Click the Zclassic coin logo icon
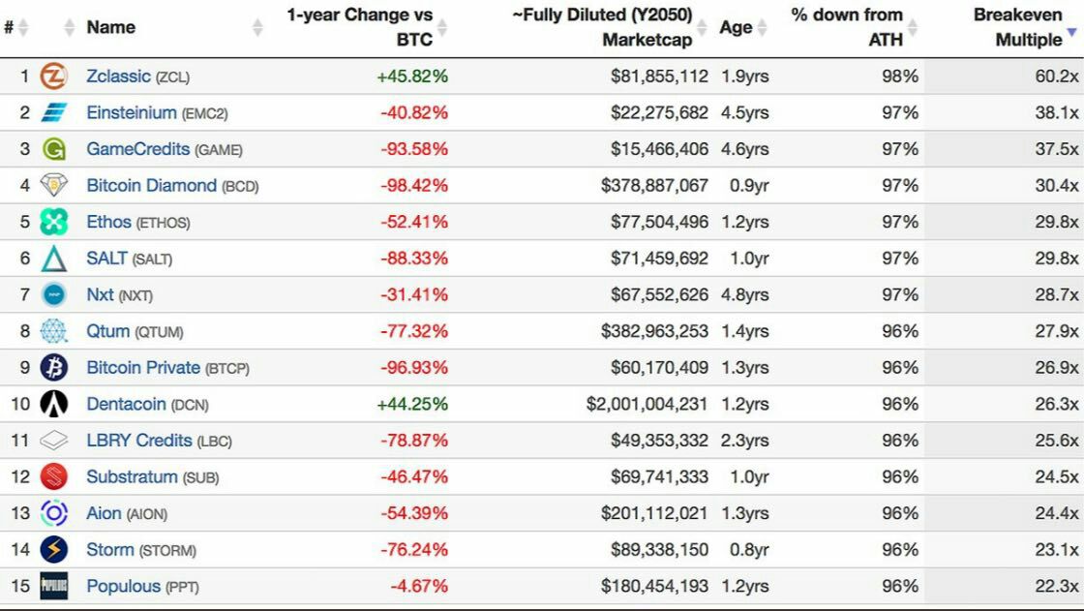This screenshot has width=1084, height=611. [x=54, y=76]
